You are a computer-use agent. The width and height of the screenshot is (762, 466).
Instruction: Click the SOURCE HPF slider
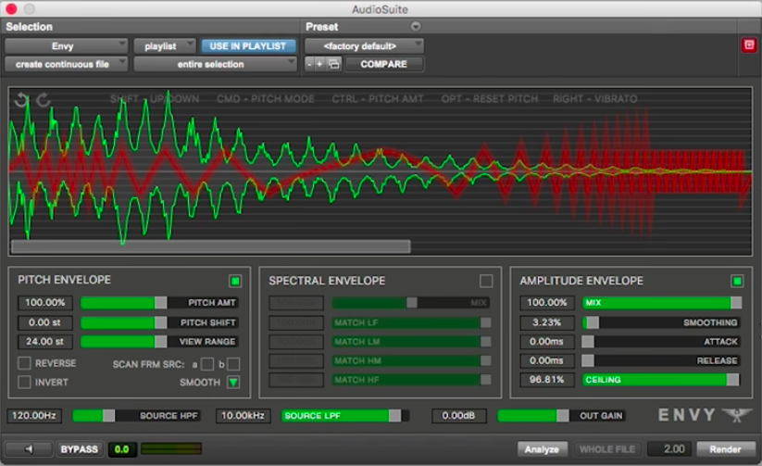pos(136,415)
